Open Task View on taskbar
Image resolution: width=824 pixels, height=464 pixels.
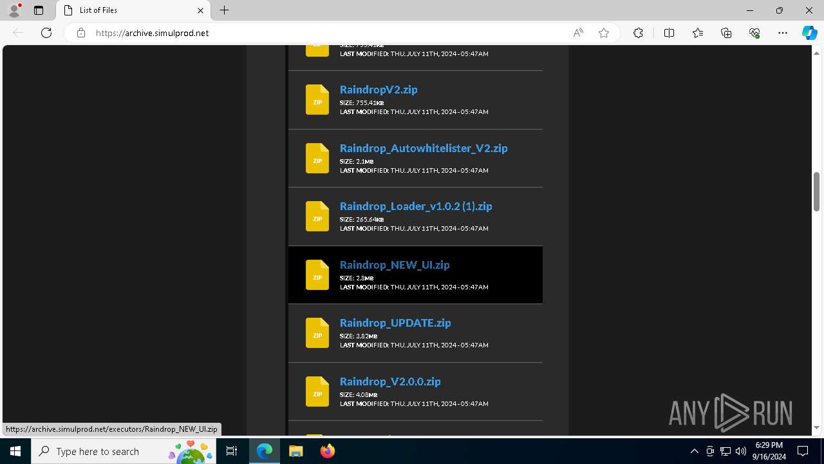pyautogui.click(x=232, y=451)
